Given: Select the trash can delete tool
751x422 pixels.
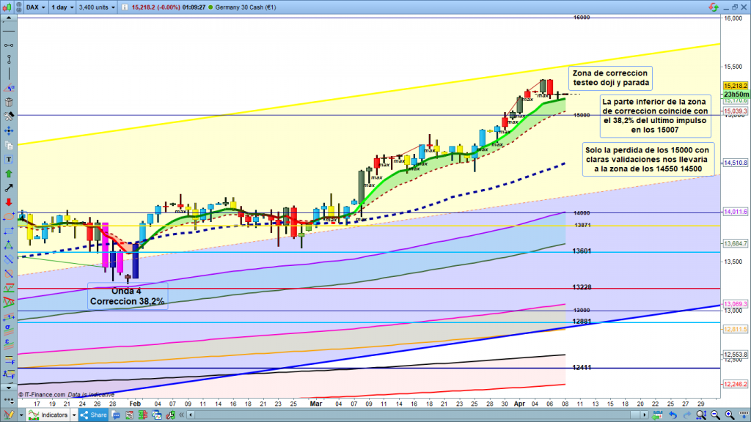Looking at the screenshot, I should pyautogui.click(x=9, y=103).
